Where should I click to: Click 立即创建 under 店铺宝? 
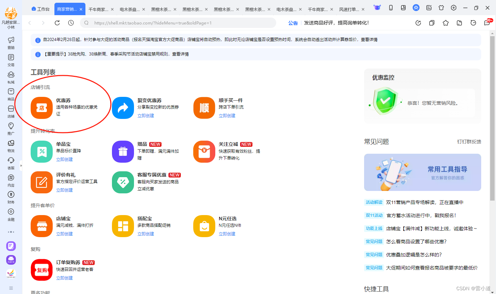(64, 234)
